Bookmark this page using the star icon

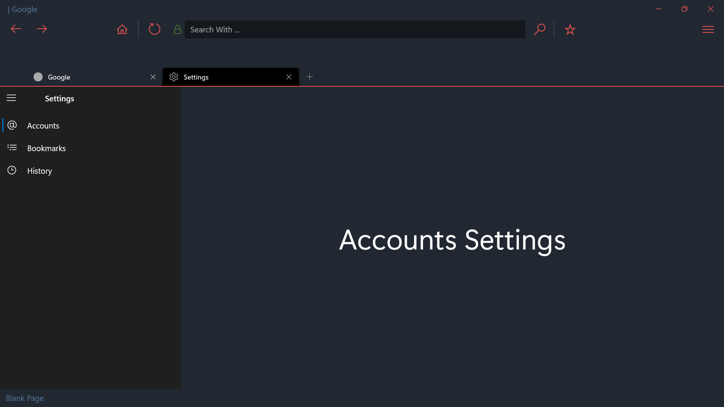[x=570, y=29]
